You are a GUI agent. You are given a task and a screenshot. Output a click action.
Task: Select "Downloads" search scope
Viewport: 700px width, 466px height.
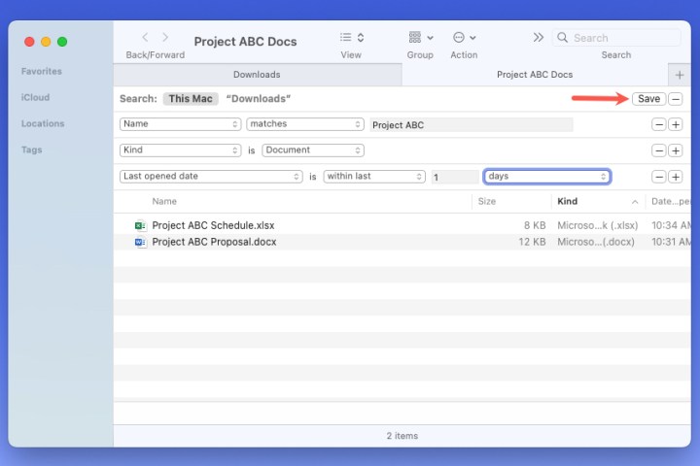click(258, 99)
